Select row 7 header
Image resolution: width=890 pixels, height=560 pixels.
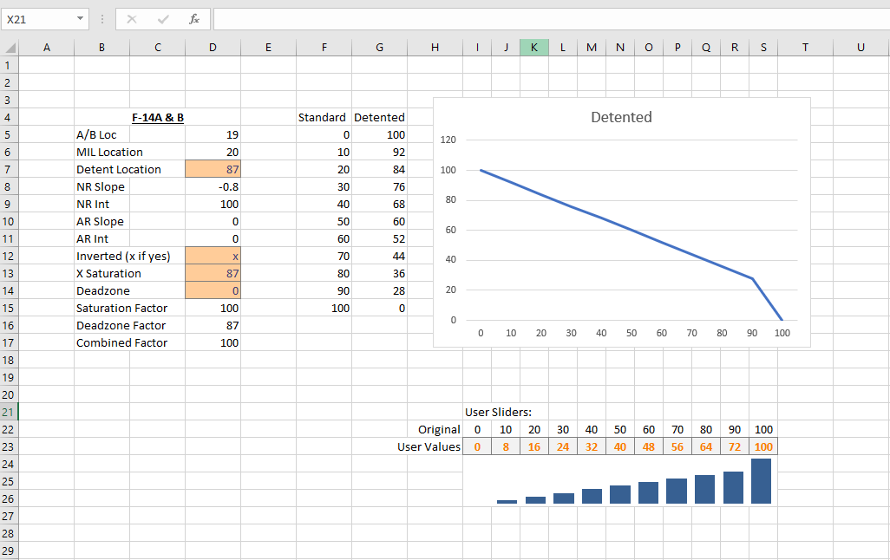tap(9, 169)
